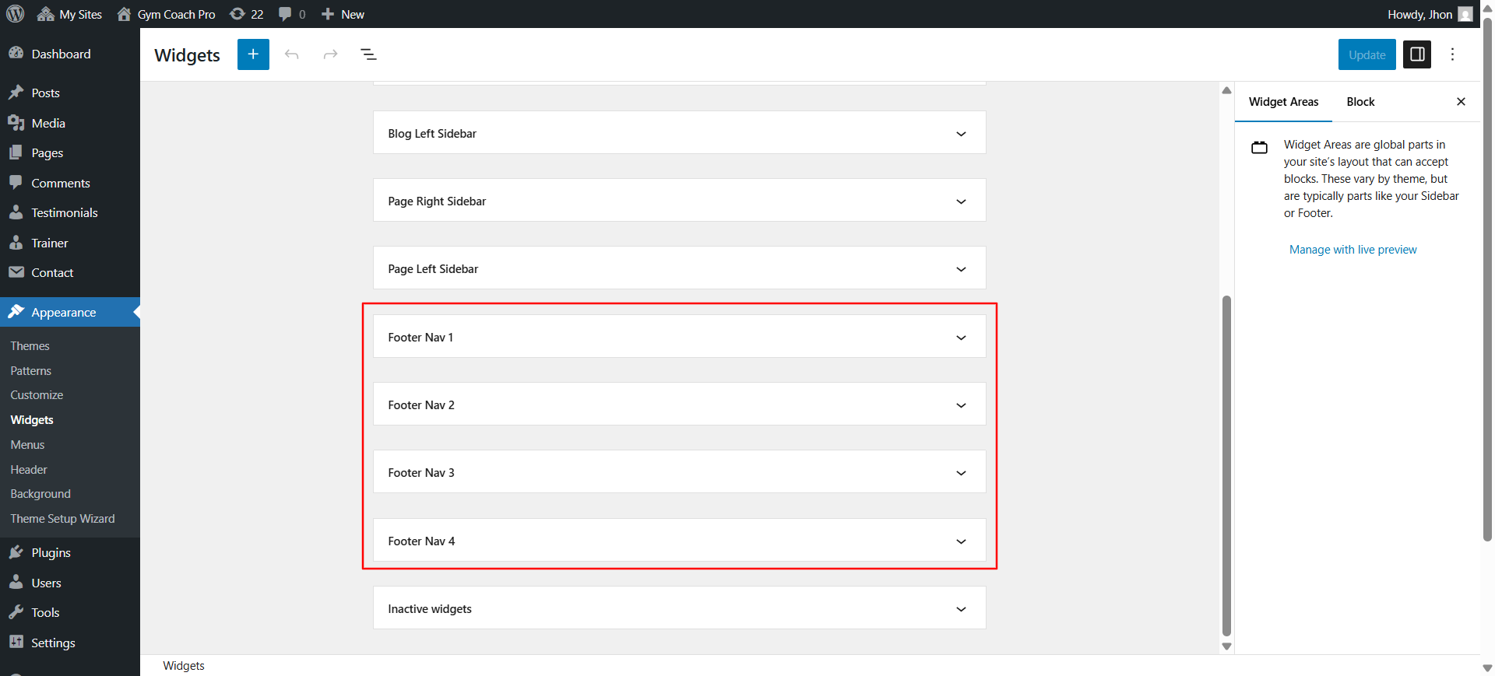Click the blue add block plus button
This screenshot has width=1495, height=676.
click(253, 54)
